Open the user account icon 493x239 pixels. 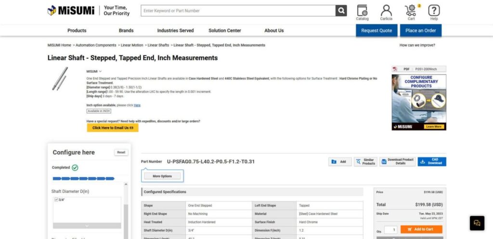[x=386, y=12]
